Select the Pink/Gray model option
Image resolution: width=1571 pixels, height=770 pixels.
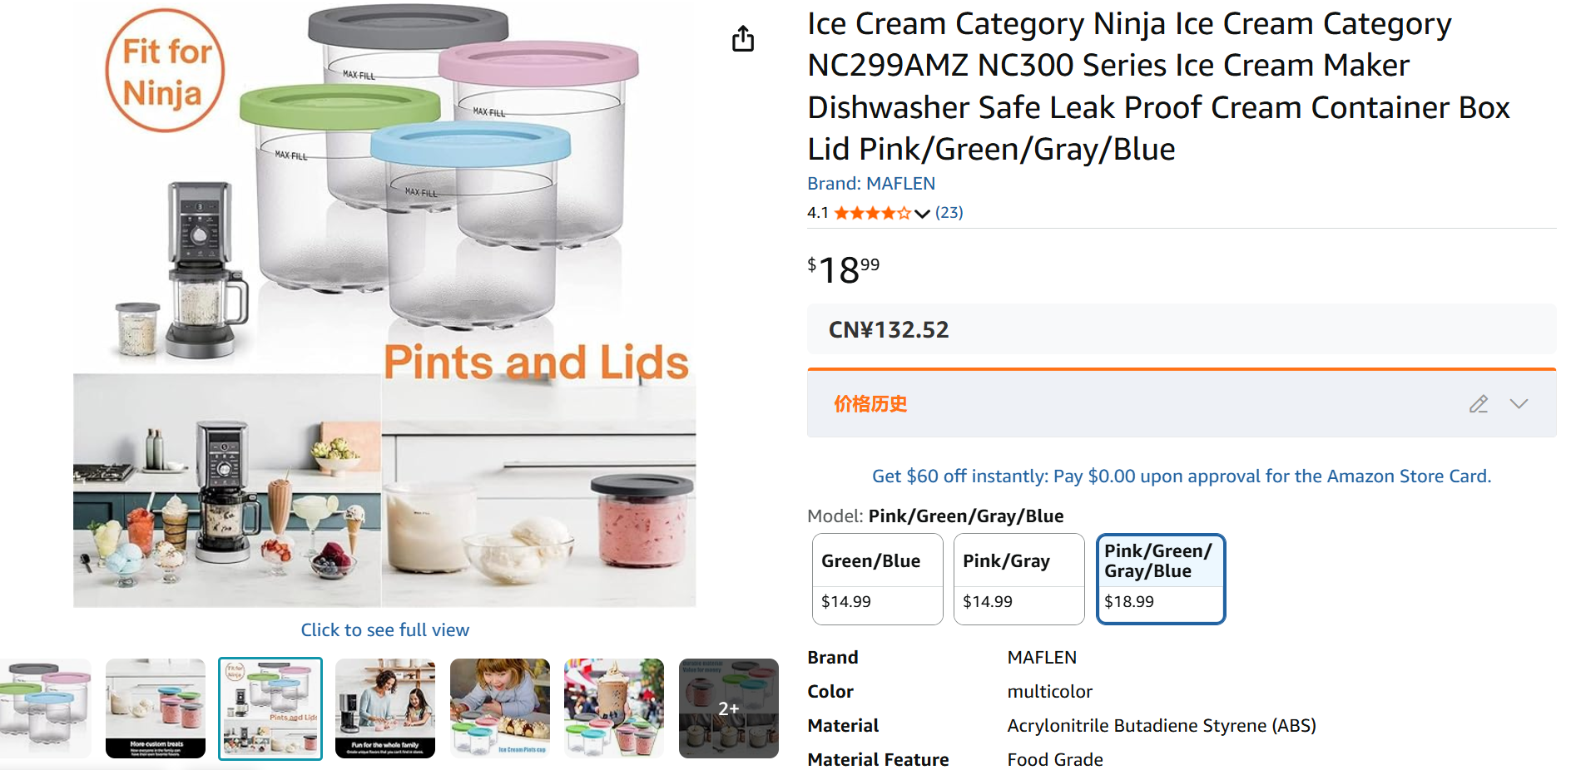(x=1018, y=579)
